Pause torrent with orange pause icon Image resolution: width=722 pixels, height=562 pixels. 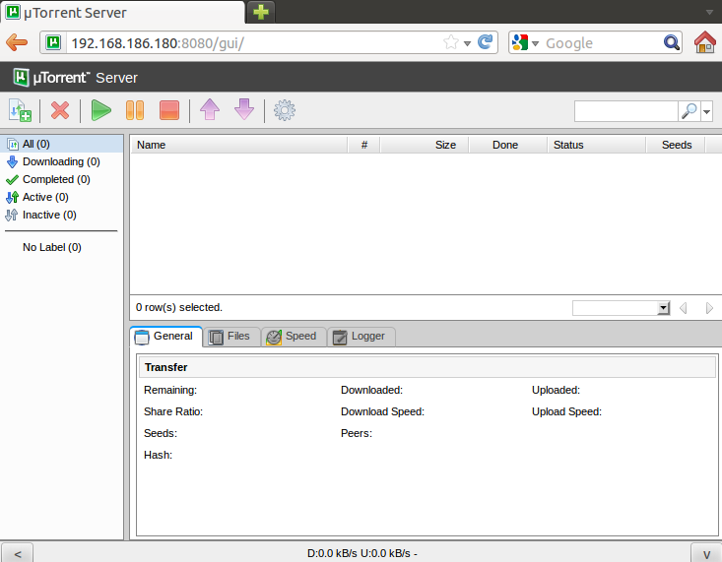pos(135,110)
